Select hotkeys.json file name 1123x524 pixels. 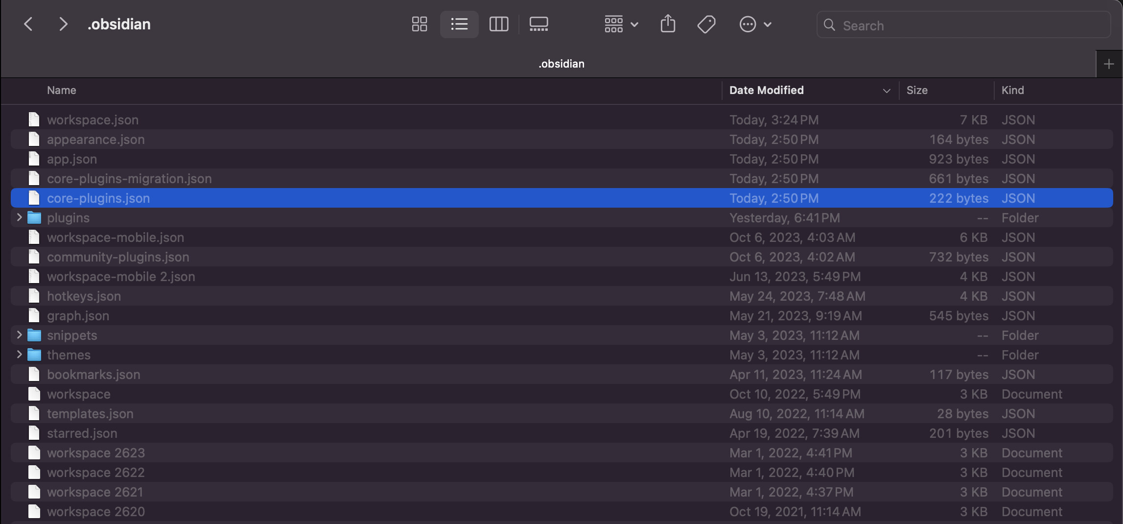click(x=84, y=296)
